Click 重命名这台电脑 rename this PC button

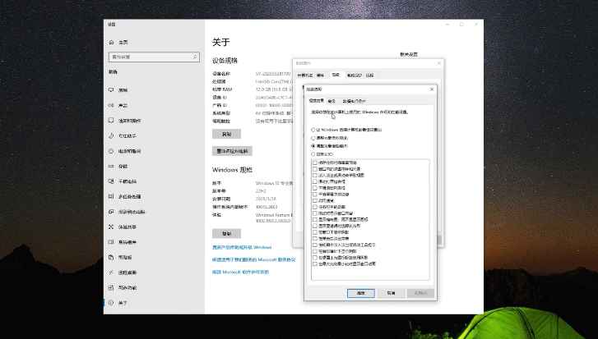(x=232, y=151)
